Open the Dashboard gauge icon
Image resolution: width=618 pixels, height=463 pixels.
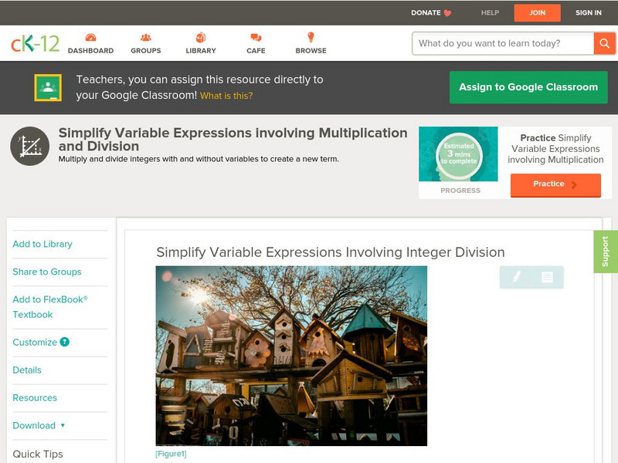tap(90, 37)
